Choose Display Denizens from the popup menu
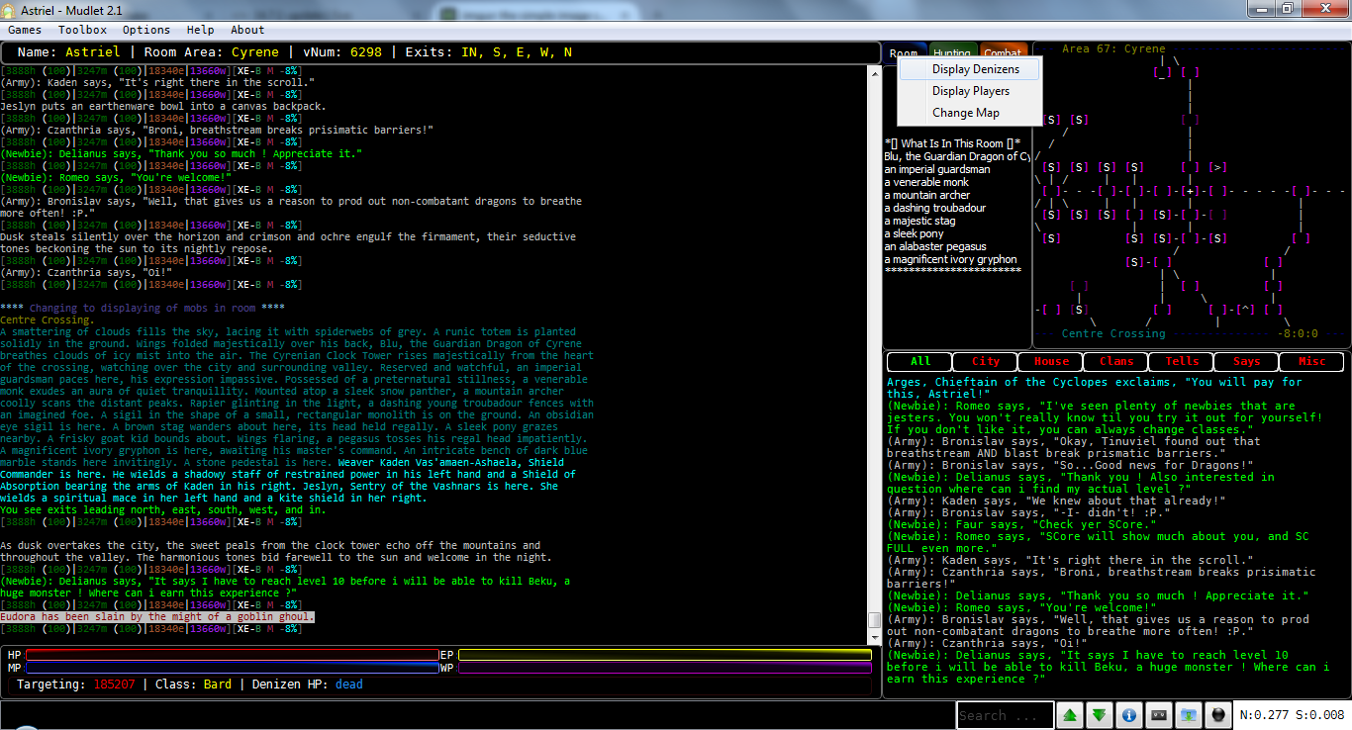The image size is (1352, 730). (971, 69)
